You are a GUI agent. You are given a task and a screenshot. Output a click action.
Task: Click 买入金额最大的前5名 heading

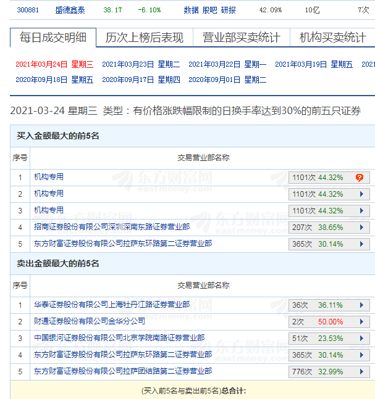click(x=58, y=136)
